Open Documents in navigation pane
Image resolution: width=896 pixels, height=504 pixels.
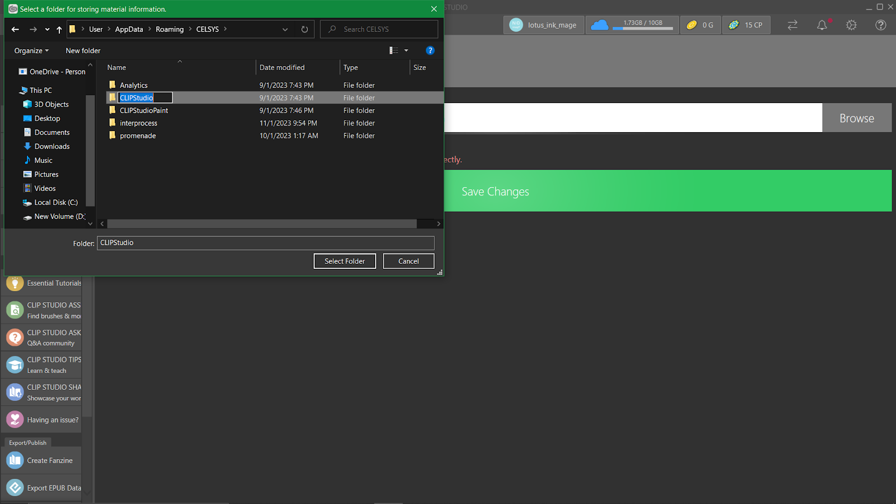pos(46,132)
